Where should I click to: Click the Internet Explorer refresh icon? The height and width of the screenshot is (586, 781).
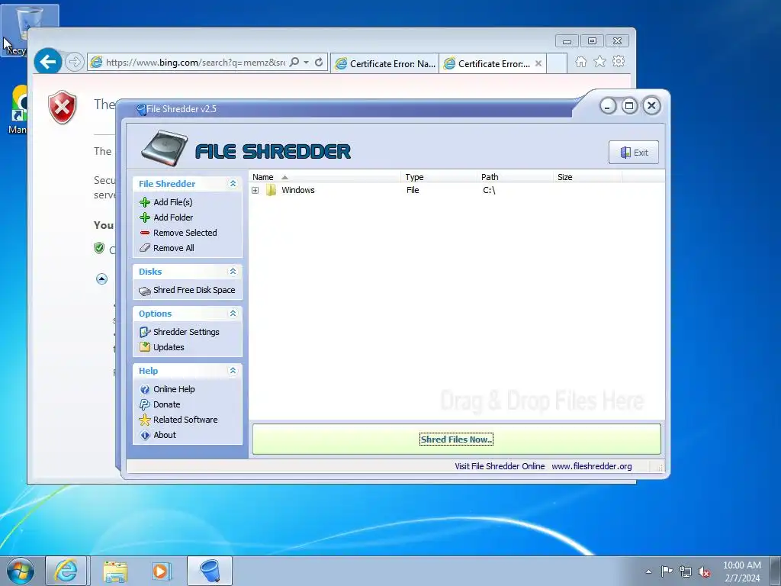click(319, 62)
